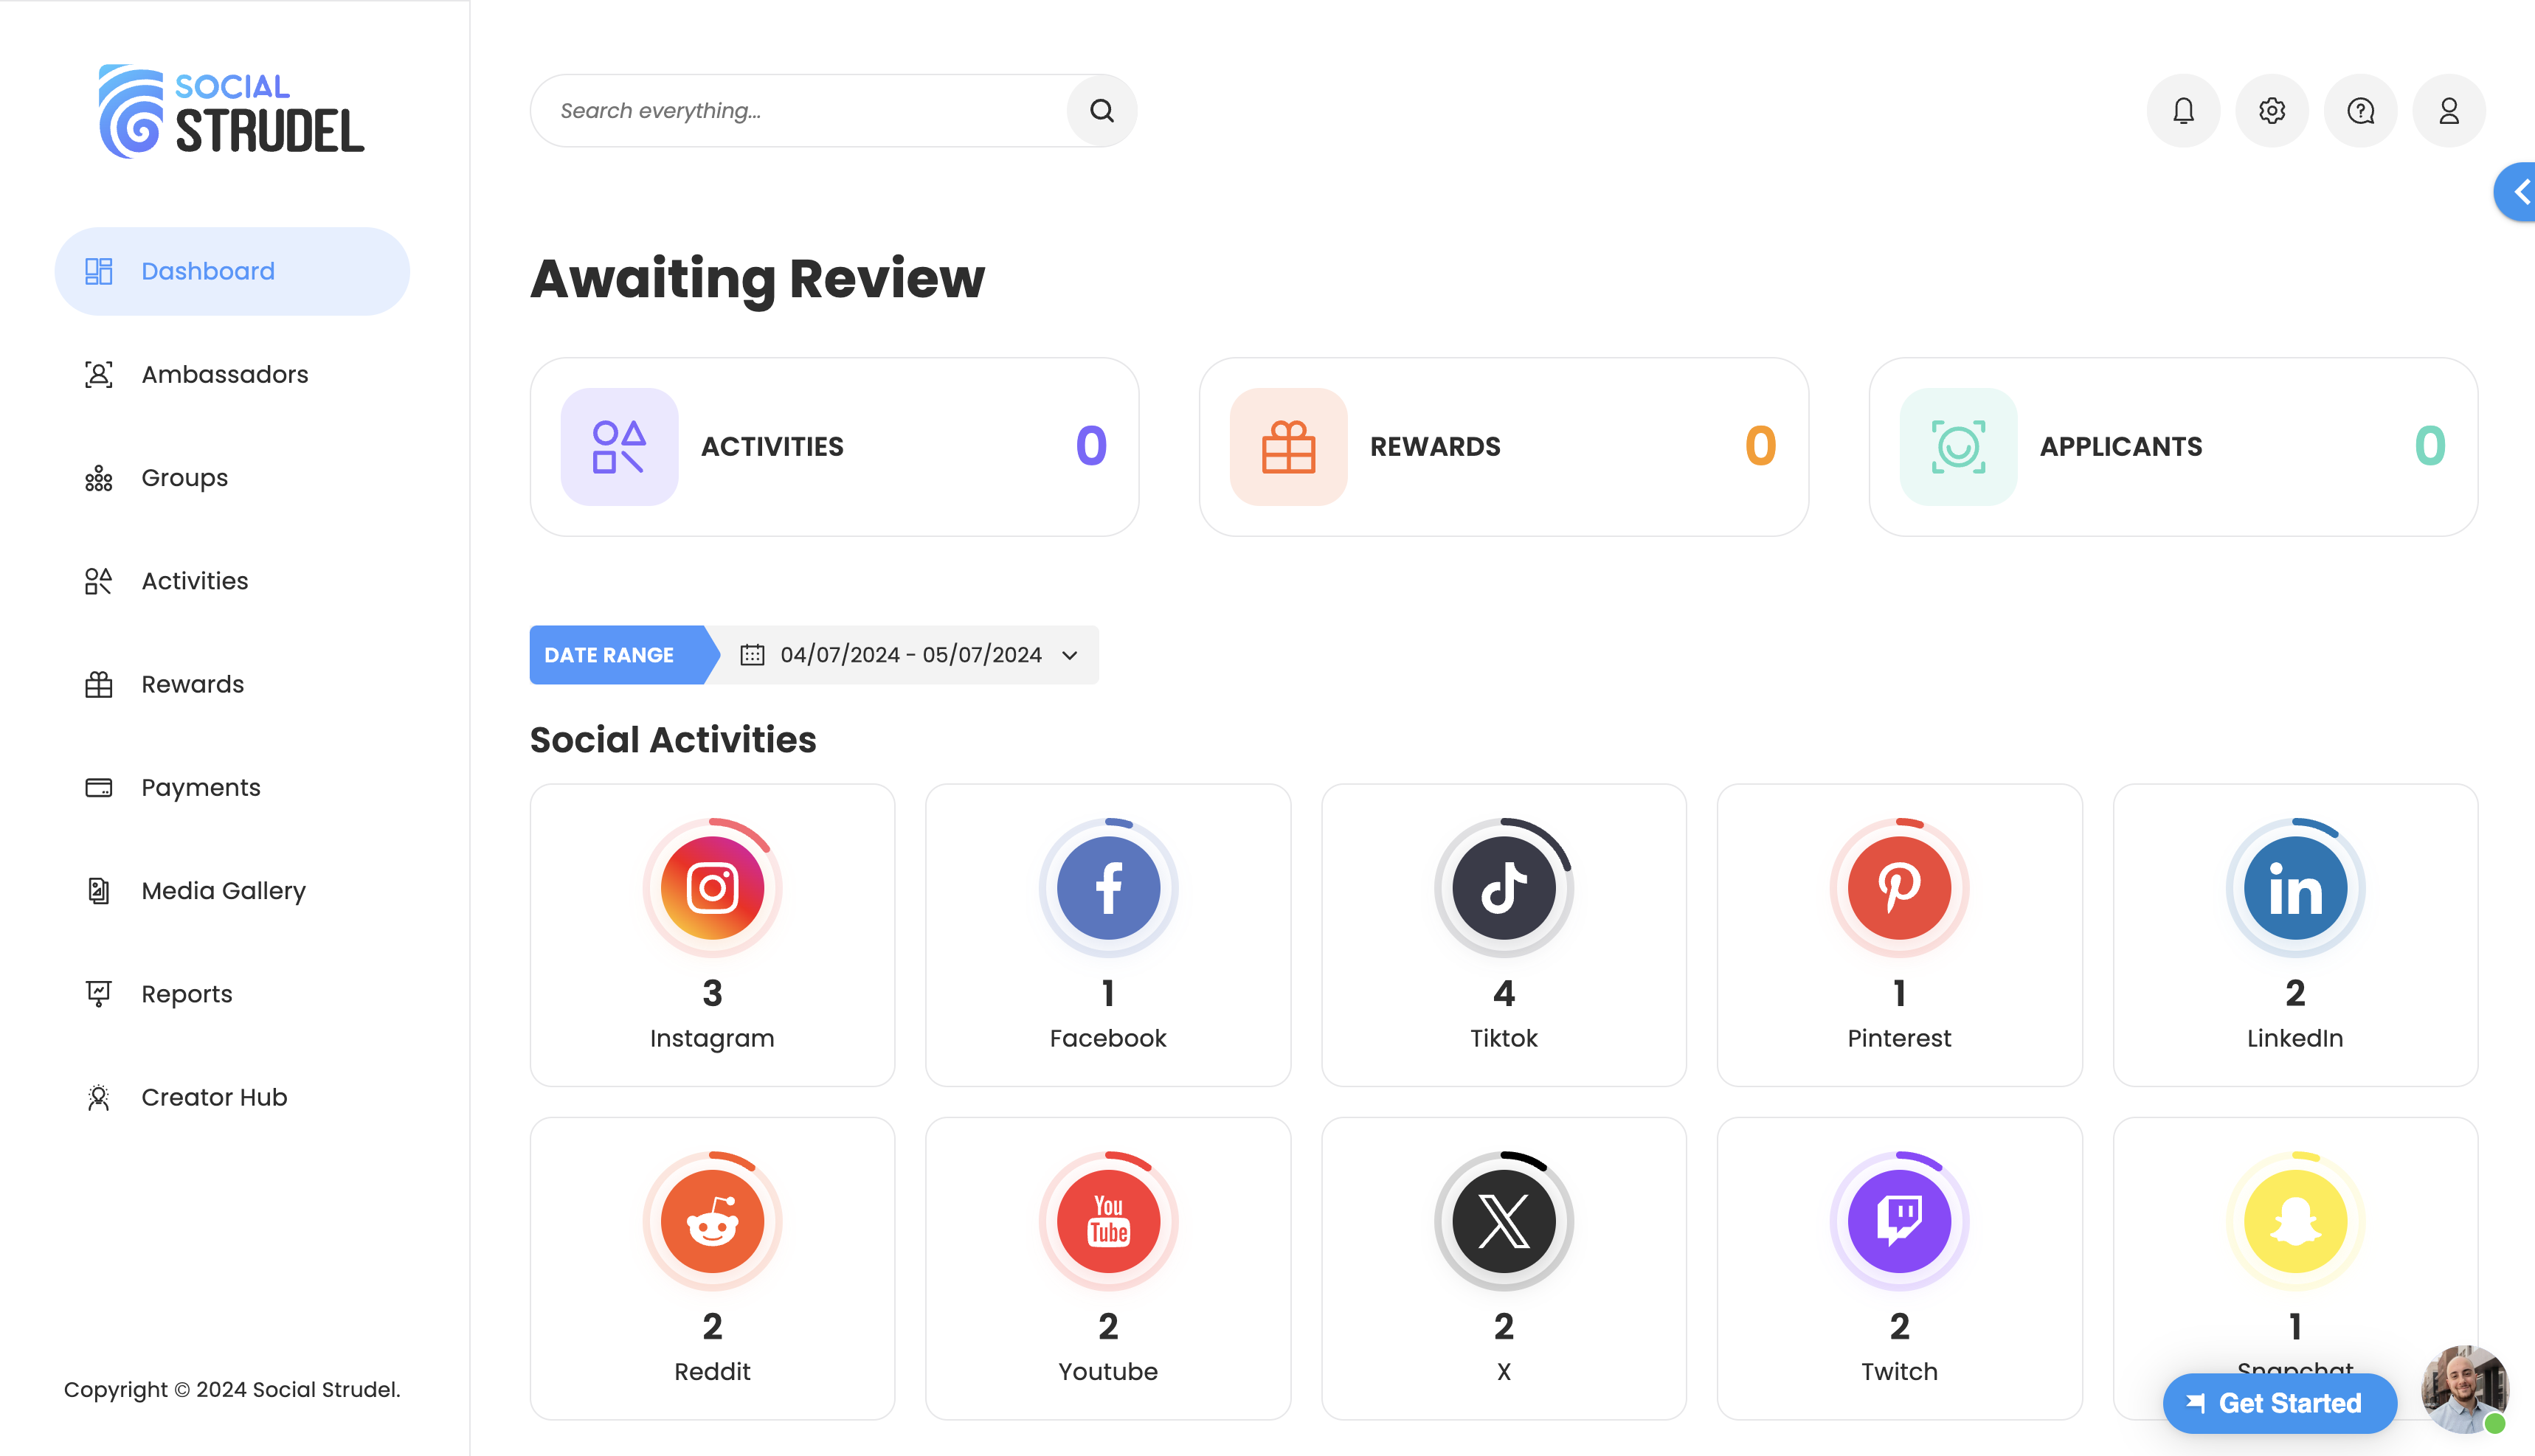Click the Twitch label text

[x=1899, y=1372]
